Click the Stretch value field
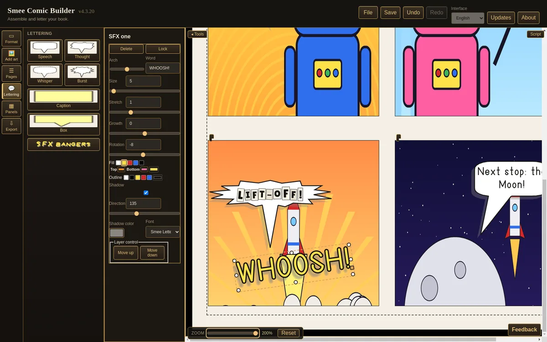Screen dimensions: 547x342 [143, 102]
